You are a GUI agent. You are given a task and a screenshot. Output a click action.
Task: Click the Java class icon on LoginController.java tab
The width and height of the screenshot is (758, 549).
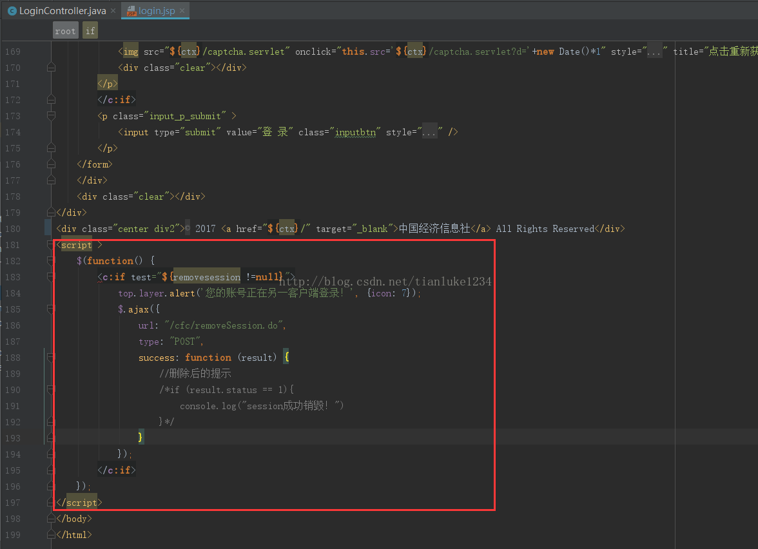13,10
